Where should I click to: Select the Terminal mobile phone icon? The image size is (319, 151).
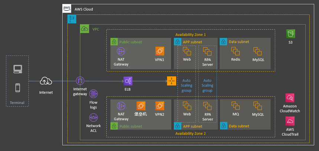point(17,88)
